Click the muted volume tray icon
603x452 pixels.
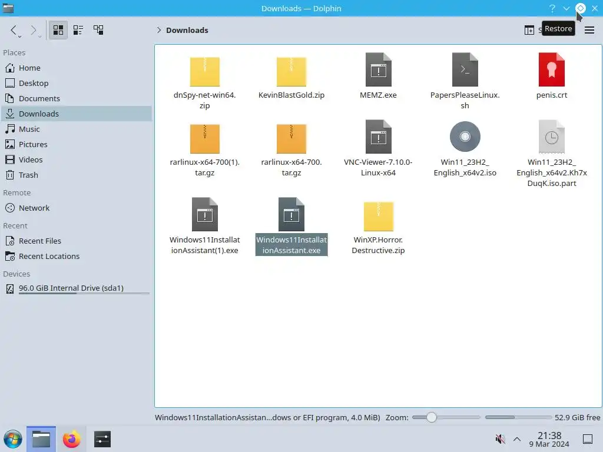501,439
